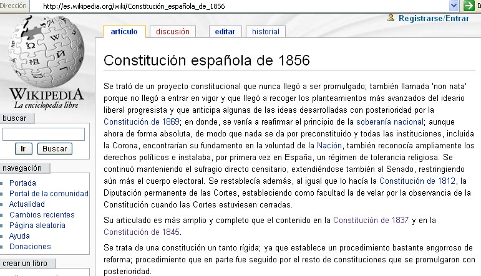Open Cambios recientes in the sidebar
Image resolution: width=481 pixels, height=276 pixels.
point(42,215)
